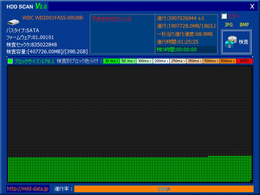Click the dark unscanned block grid
The height and width of the screenshot is (195, 260).
(130, 111)
